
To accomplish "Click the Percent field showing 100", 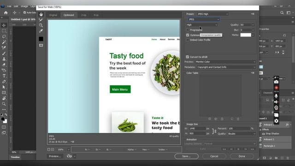I will pyautogui.click(x=239, y=129).
